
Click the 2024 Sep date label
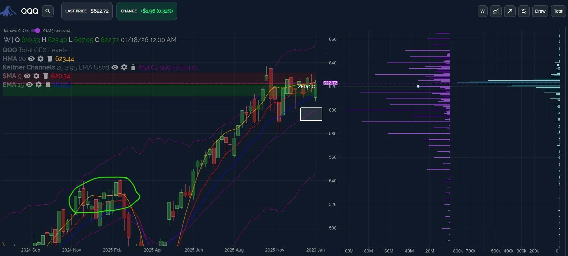[x=31, y=250]
